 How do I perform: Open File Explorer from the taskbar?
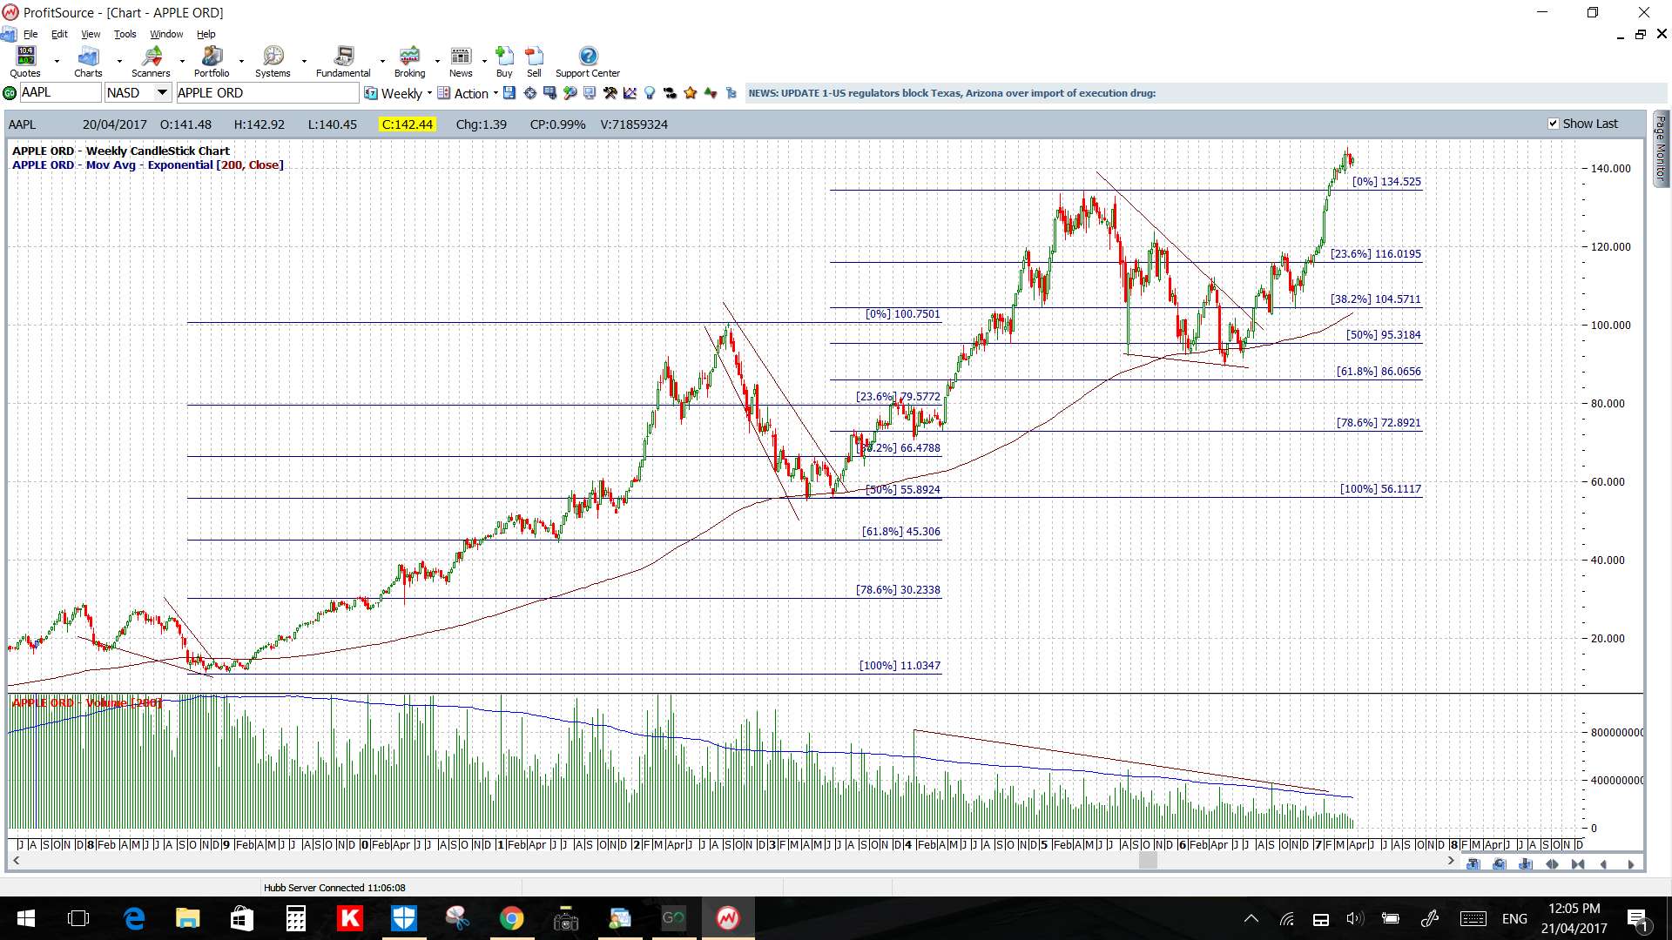187,918
